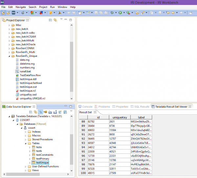Screen dimensions: 197x178
Task: Click the Open Type folder toolbar icon
Action: click(137, 12)
